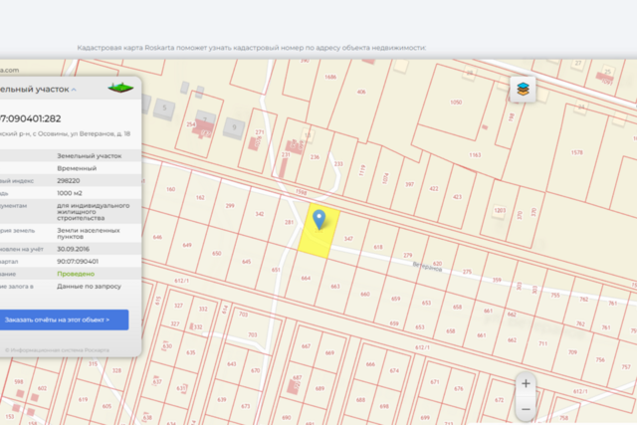Select parcel 649 on the map

point(187,245)
